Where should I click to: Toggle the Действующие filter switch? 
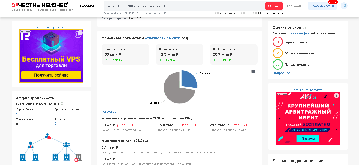217,13
